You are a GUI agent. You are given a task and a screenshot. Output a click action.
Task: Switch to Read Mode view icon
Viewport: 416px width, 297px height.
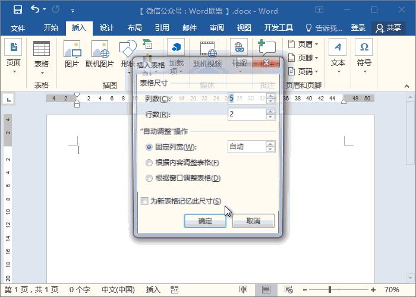point(243,290)
